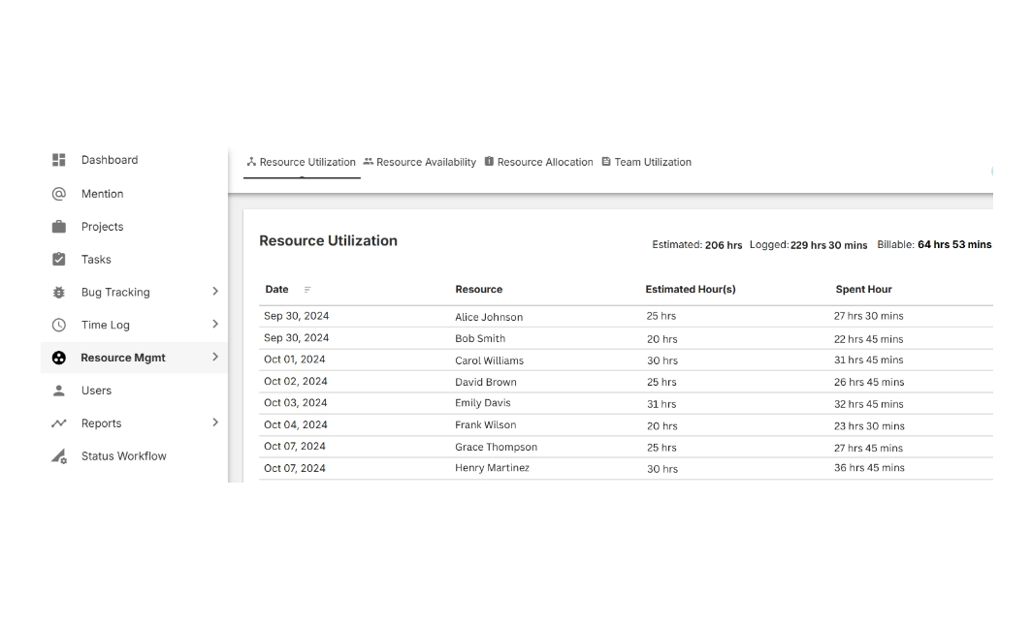Select the Bug Tracking bug icon
The image size is (1032, 626).
click(59, 292)
